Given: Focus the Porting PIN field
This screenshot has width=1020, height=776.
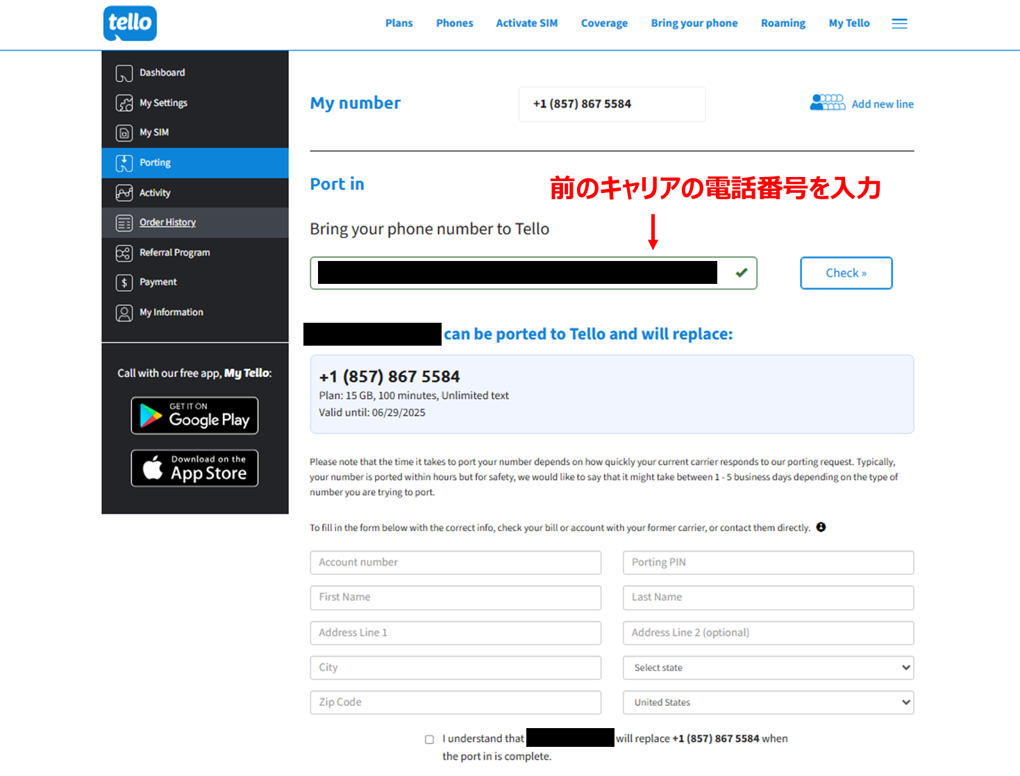Looking at the screenshot, I should (768, 562).
